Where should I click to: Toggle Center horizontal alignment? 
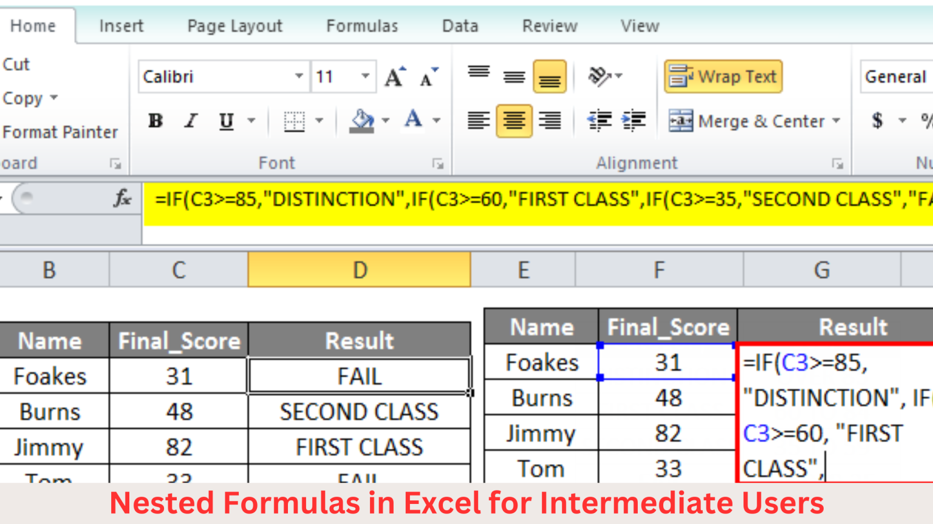pos(514,121)
